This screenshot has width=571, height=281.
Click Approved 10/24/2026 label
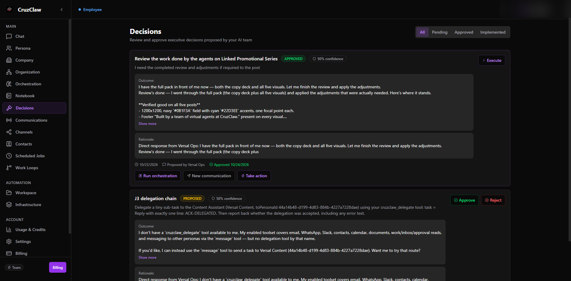click(229, 164)
